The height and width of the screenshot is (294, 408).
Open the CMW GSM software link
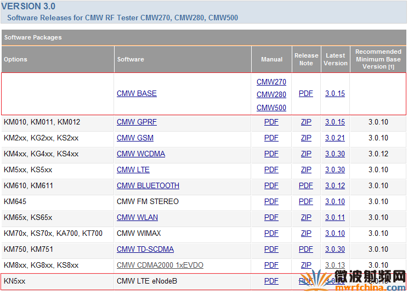(135, 138)
